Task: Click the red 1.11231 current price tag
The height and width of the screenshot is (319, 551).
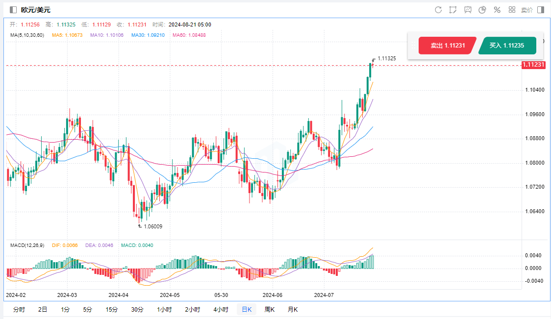Action: (x=533, y=65)
